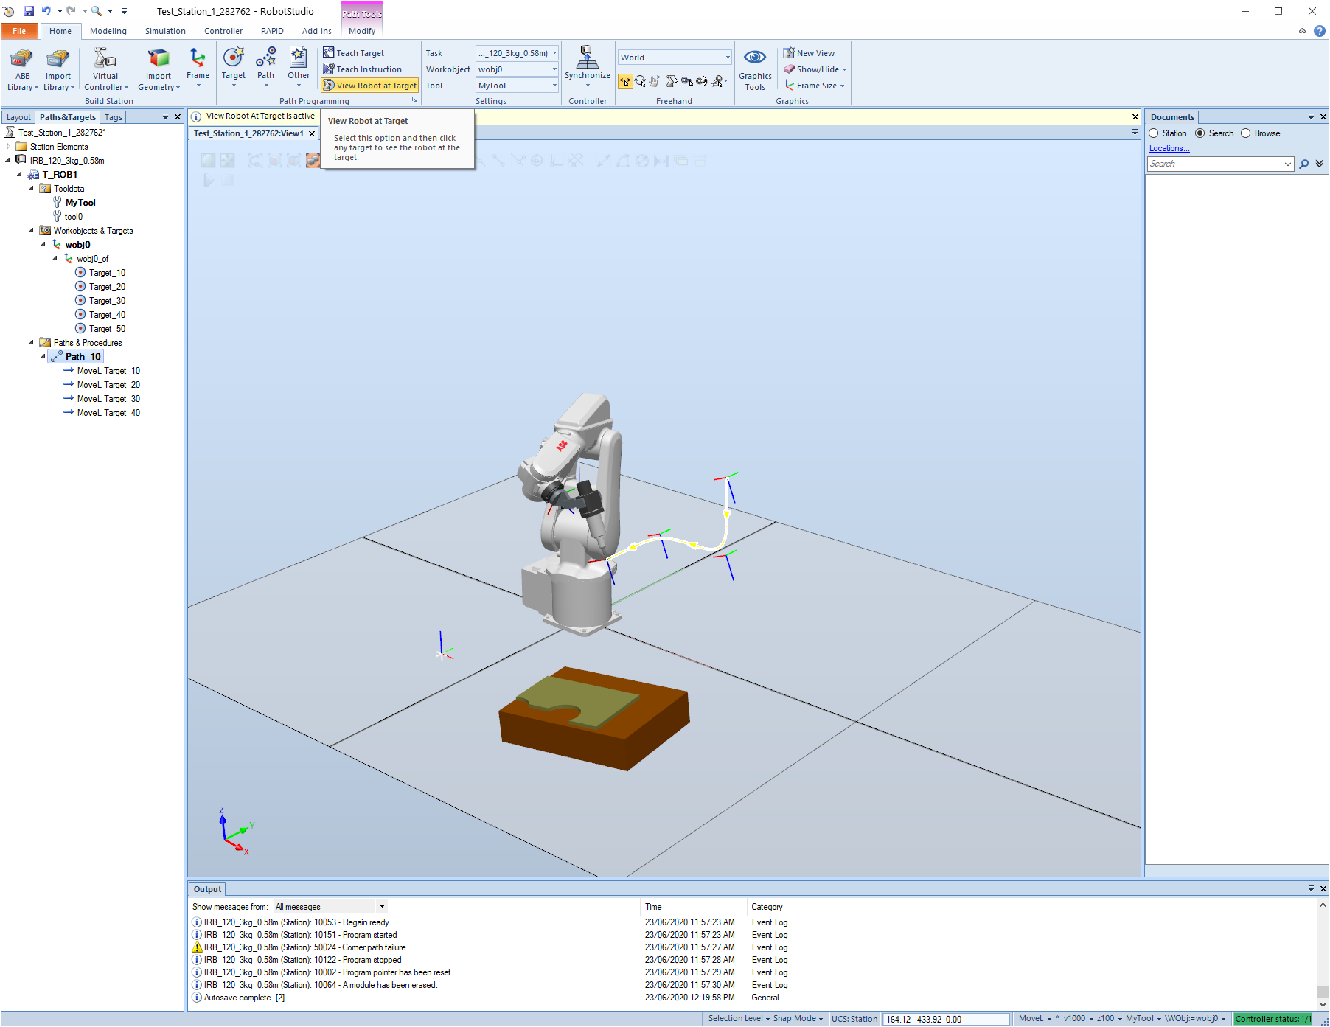
Task: Open the Locations link
Action: pyautogui.click(x=1169, y=148)
